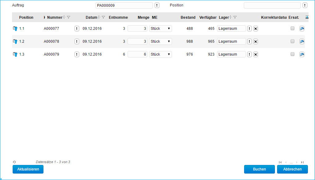
Task: Open Lager lookup in row 1.3
Action: [249, 54]
